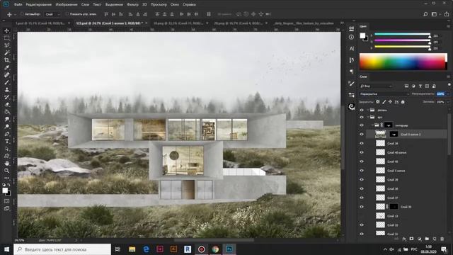Select the History Brush tool
Screen dimensions: 453x255
coord(6,97)
